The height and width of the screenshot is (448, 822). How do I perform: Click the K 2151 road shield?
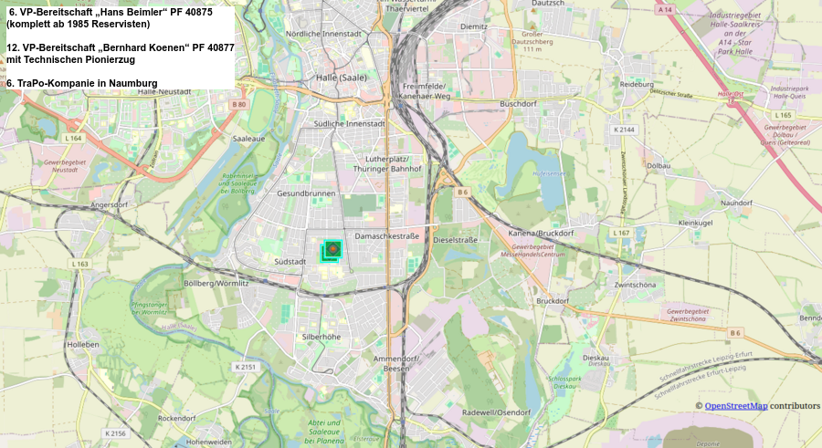click(x=245, y=366)
